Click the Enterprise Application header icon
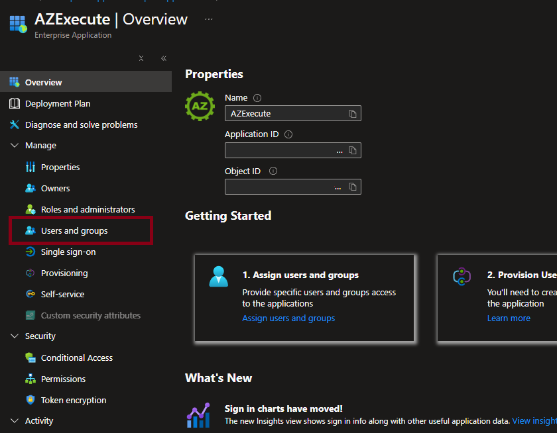The width and height of the screenshot is (557, 433). (18, 24)
